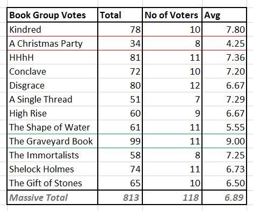253x211 pixels.
Task: Select the Kindred title cell
Action: [x=53, y=30]
